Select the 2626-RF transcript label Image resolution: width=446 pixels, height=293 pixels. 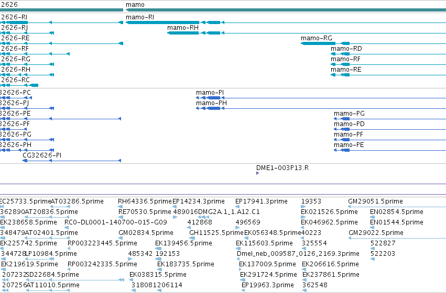pyautogui.click(x=15, y=49)
